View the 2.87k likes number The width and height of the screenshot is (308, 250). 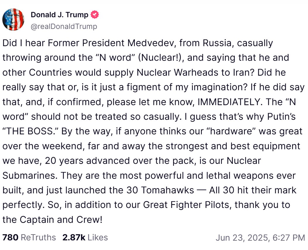click(x=74, y=237)
